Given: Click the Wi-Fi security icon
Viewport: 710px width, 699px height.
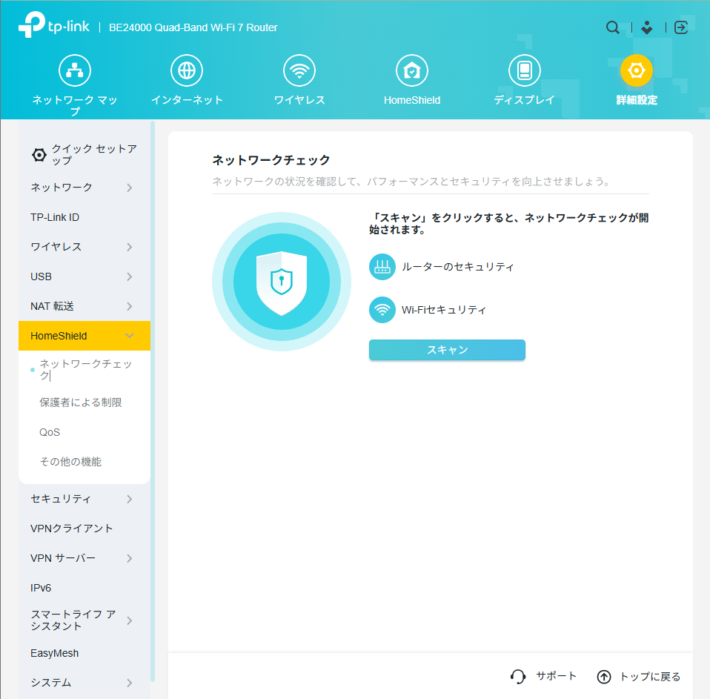Looking at the screenshot, I should point(382,310).
